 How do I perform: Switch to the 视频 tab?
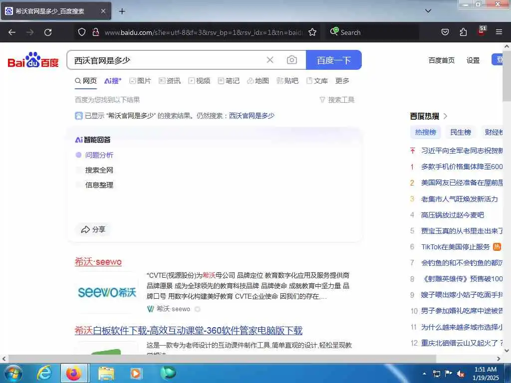coord(200,81)
